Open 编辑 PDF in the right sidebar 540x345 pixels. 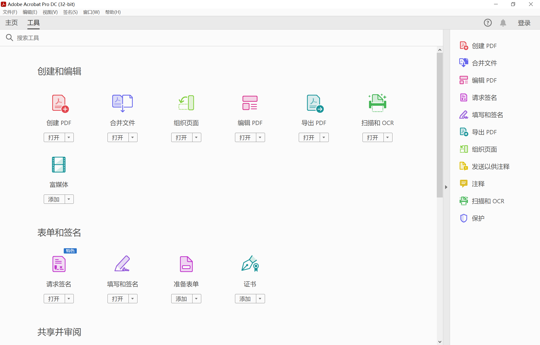click(x=478, y=80)
